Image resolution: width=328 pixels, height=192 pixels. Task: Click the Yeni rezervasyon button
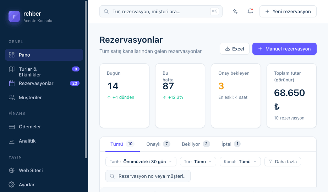point(288,11)
